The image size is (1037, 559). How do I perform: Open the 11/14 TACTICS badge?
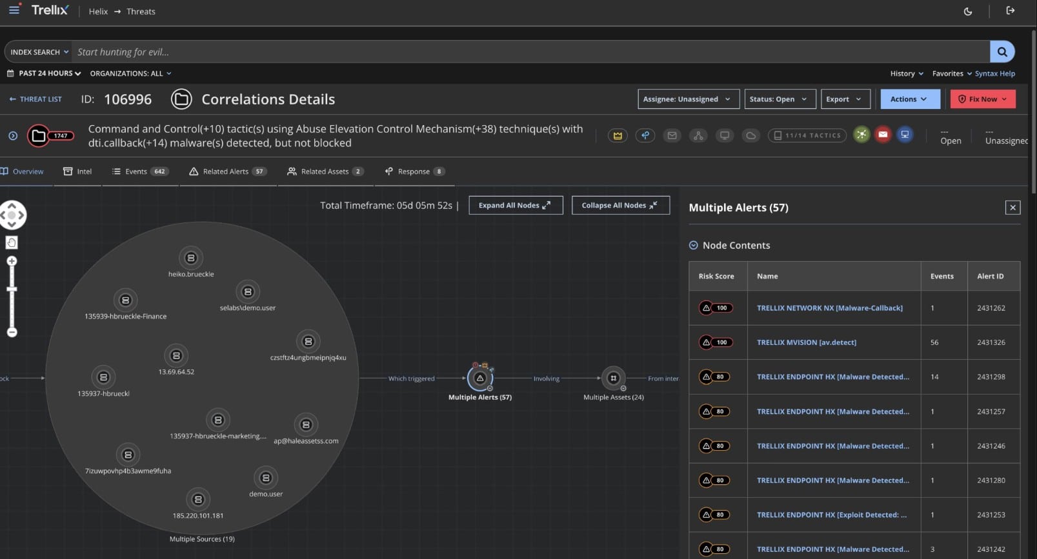click(807, 135)
